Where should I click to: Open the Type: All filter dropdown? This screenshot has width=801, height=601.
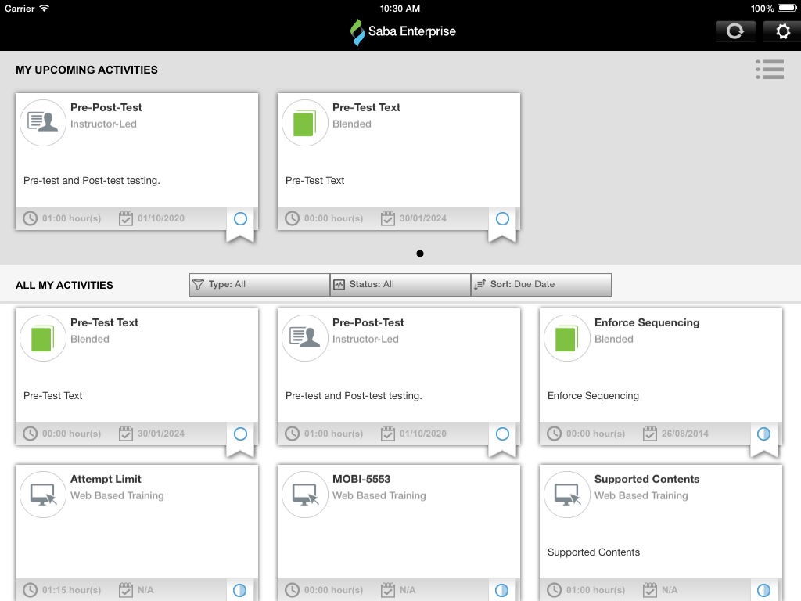pos(260,285)
